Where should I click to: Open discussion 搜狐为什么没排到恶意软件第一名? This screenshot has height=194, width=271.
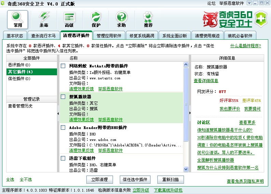pos(228,168)
